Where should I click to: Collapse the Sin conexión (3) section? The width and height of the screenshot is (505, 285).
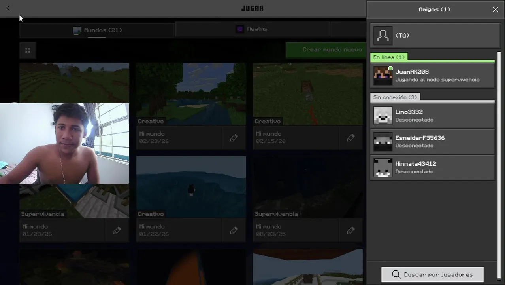click(395, 97)
